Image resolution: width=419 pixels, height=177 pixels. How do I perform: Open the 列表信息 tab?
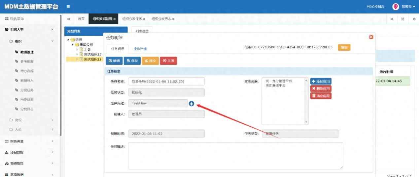point(142,32)
